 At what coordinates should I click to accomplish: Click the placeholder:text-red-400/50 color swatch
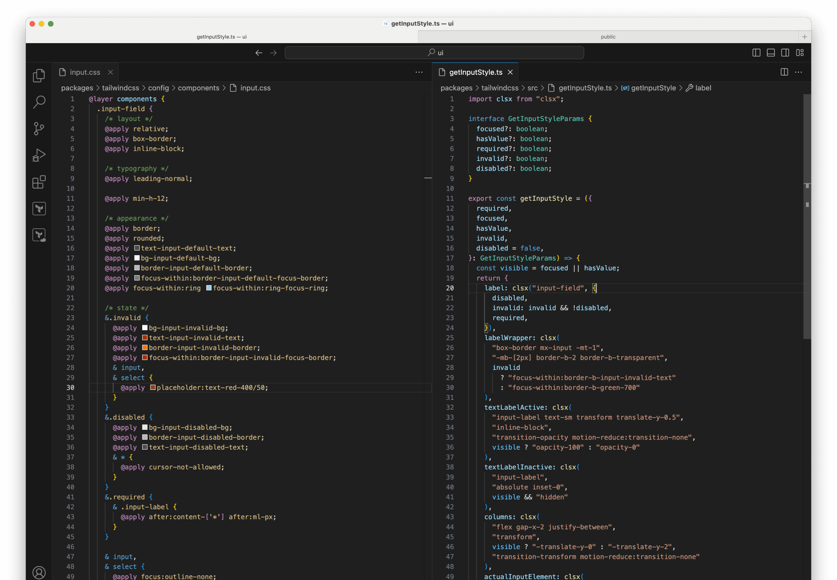pos(153,388)
